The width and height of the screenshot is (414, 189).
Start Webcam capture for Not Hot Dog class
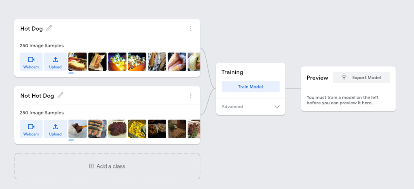point(31,129)
